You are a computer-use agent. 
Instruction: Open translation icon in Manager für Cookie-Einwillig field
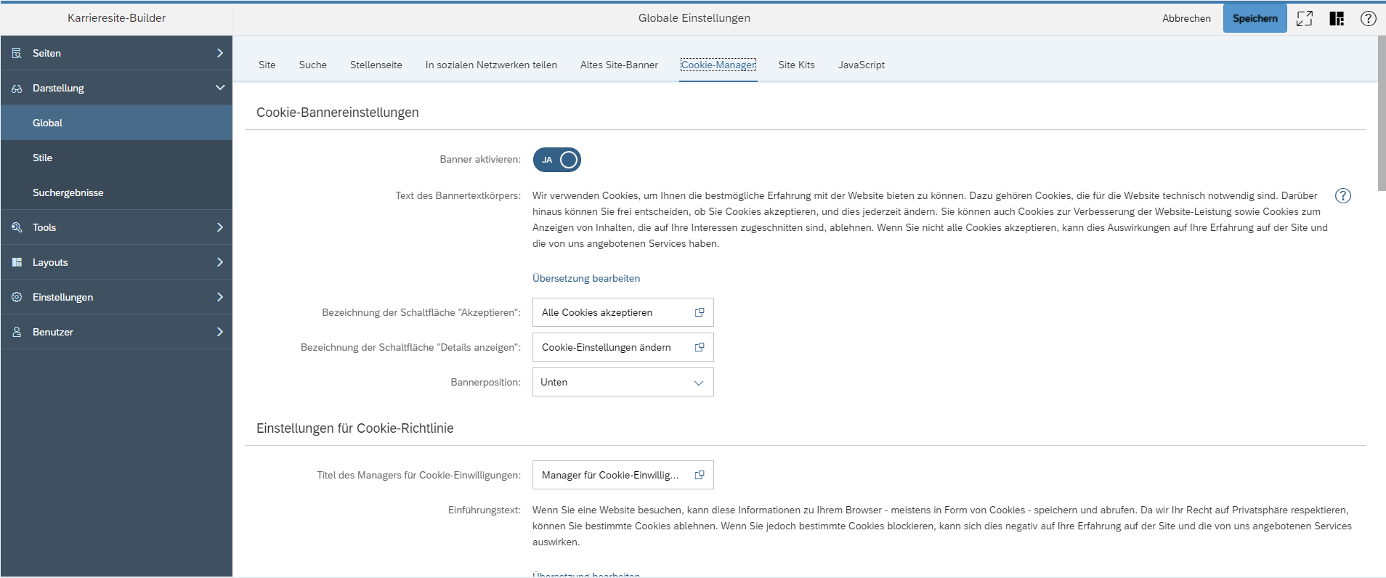pyautogui.click(x=700, y=475)
